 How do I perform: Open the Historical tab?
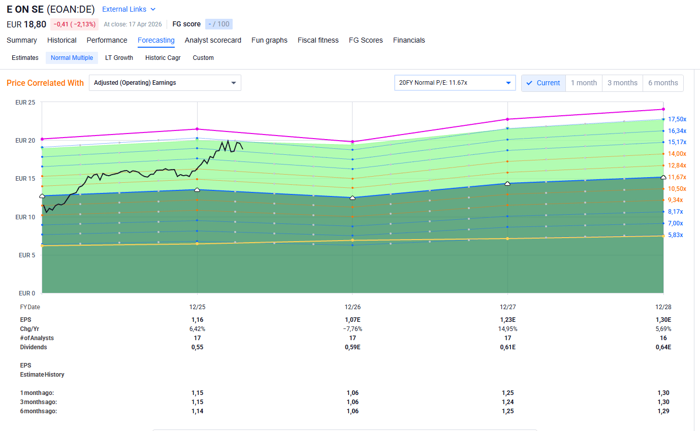[x=62, y=40]
